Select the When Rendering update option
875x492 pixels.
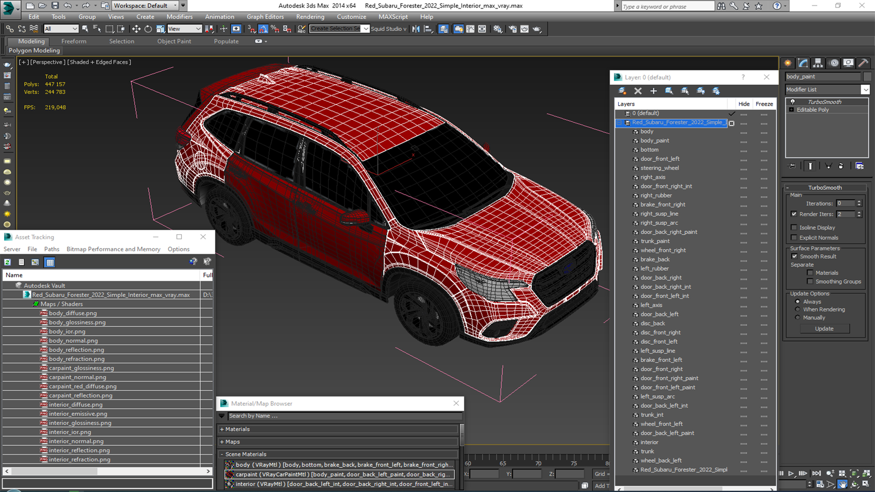coord(798,309)
